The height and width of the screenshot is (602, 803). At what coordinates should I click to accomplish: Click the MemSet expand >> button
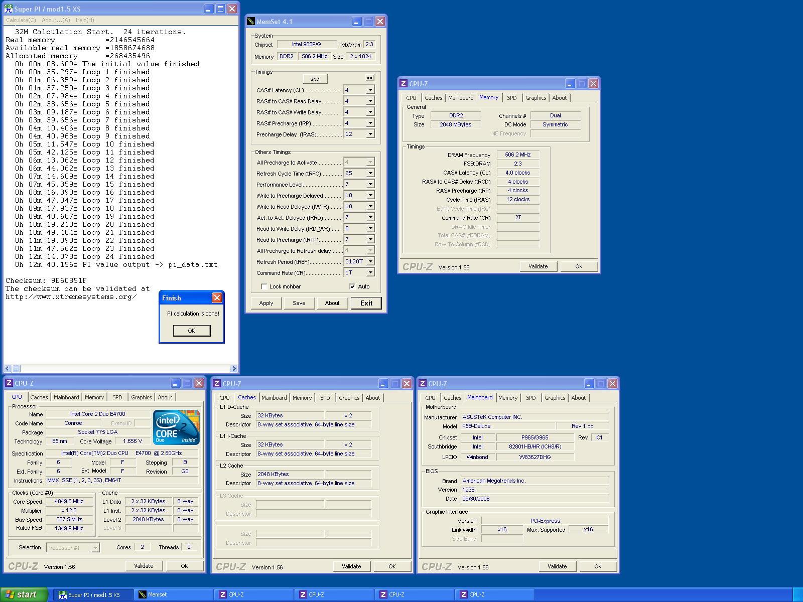369,78
